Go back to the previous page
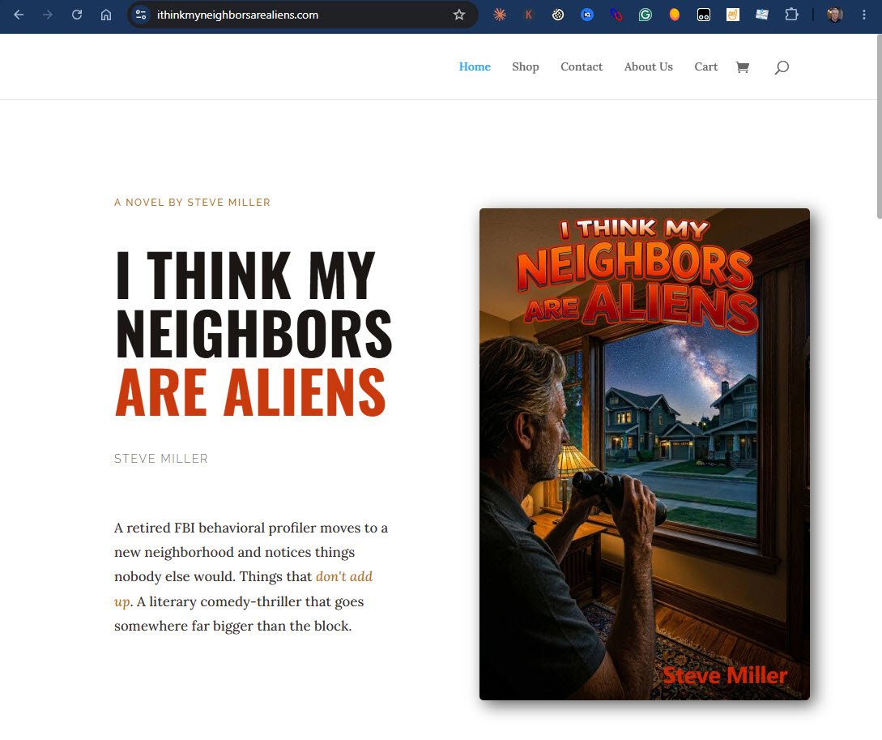Viewport: 882px width, 740px height. pyautogui.click(x=19, y=15)
